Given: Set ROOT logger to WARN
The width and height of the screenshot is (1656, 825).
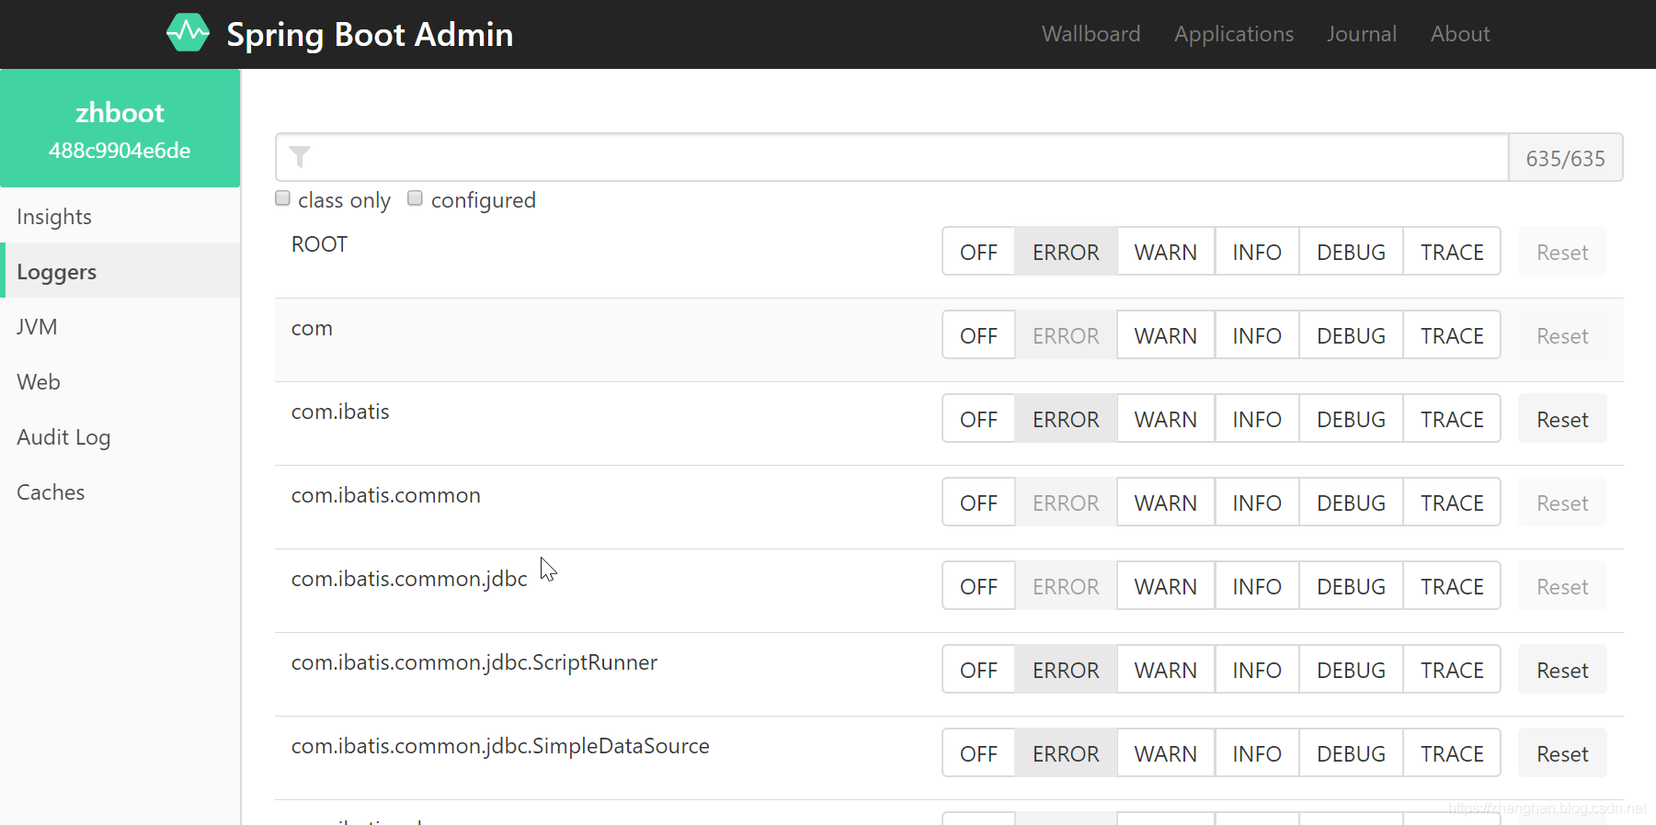Looking at the screenshot, I should click(1166, 252).
